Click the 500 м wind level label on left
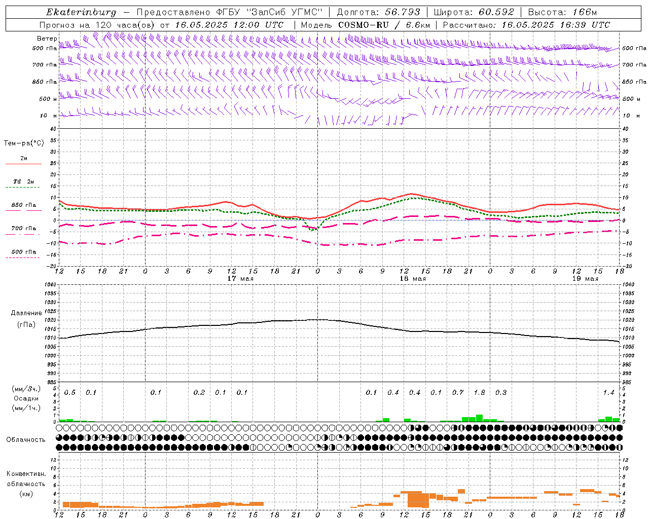The width and height of the screenshot is (649, 519). tap(48, 99)
